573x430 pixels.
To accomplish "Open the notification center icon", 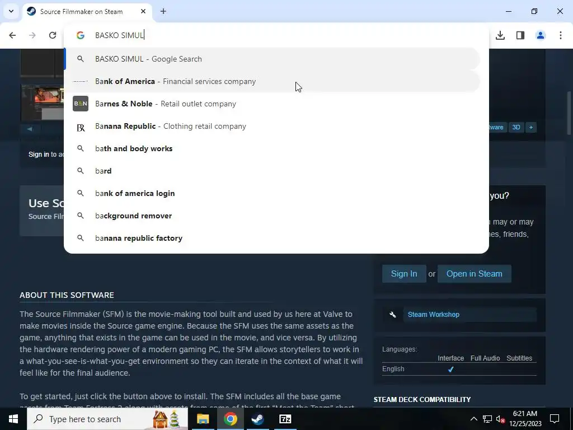I will click(x=555, y=419).
